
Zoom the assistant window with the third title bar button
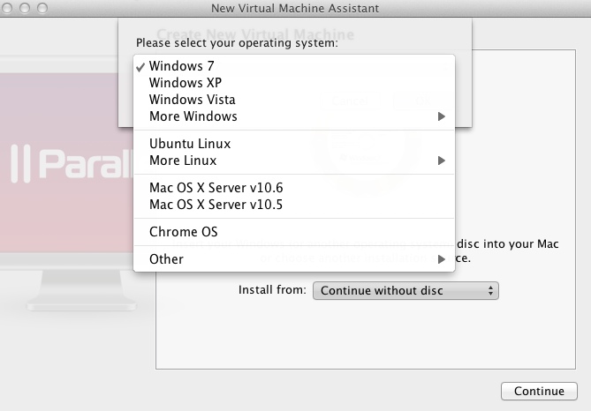coord(42,8)
